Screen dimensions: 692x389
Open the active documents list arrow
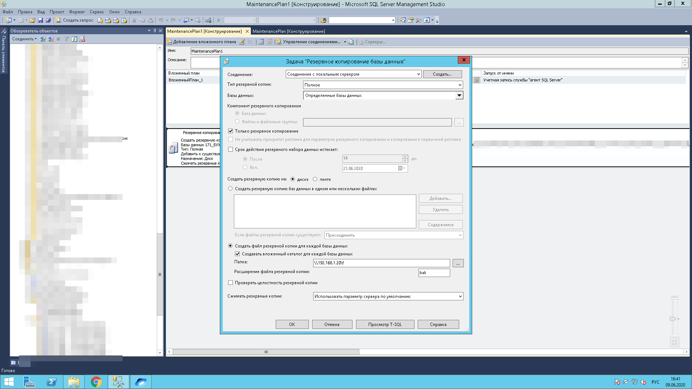pos(686,31)
